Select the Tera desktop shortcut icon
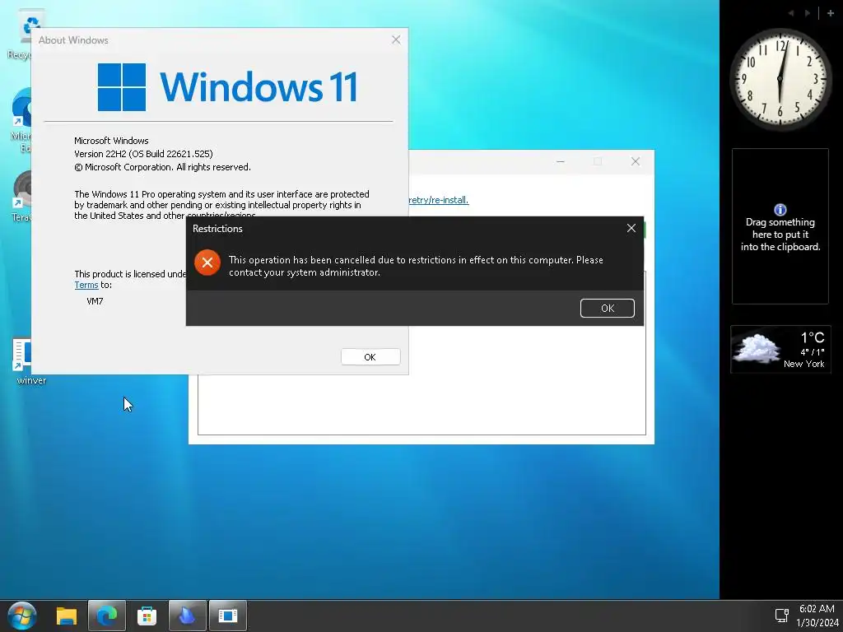Screen dimensions: 843x632 click(x=21, y=196)
